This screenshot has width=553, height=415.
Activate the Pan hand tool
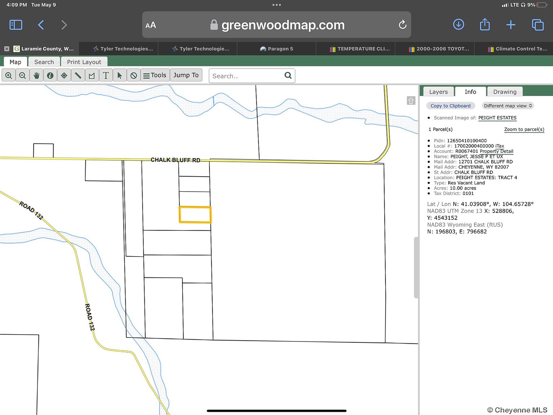pos(36,75)
